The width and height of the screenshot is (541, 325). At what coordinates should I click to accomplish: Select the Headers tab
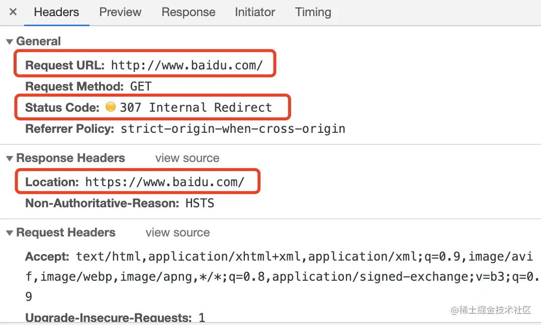[56, 12]
